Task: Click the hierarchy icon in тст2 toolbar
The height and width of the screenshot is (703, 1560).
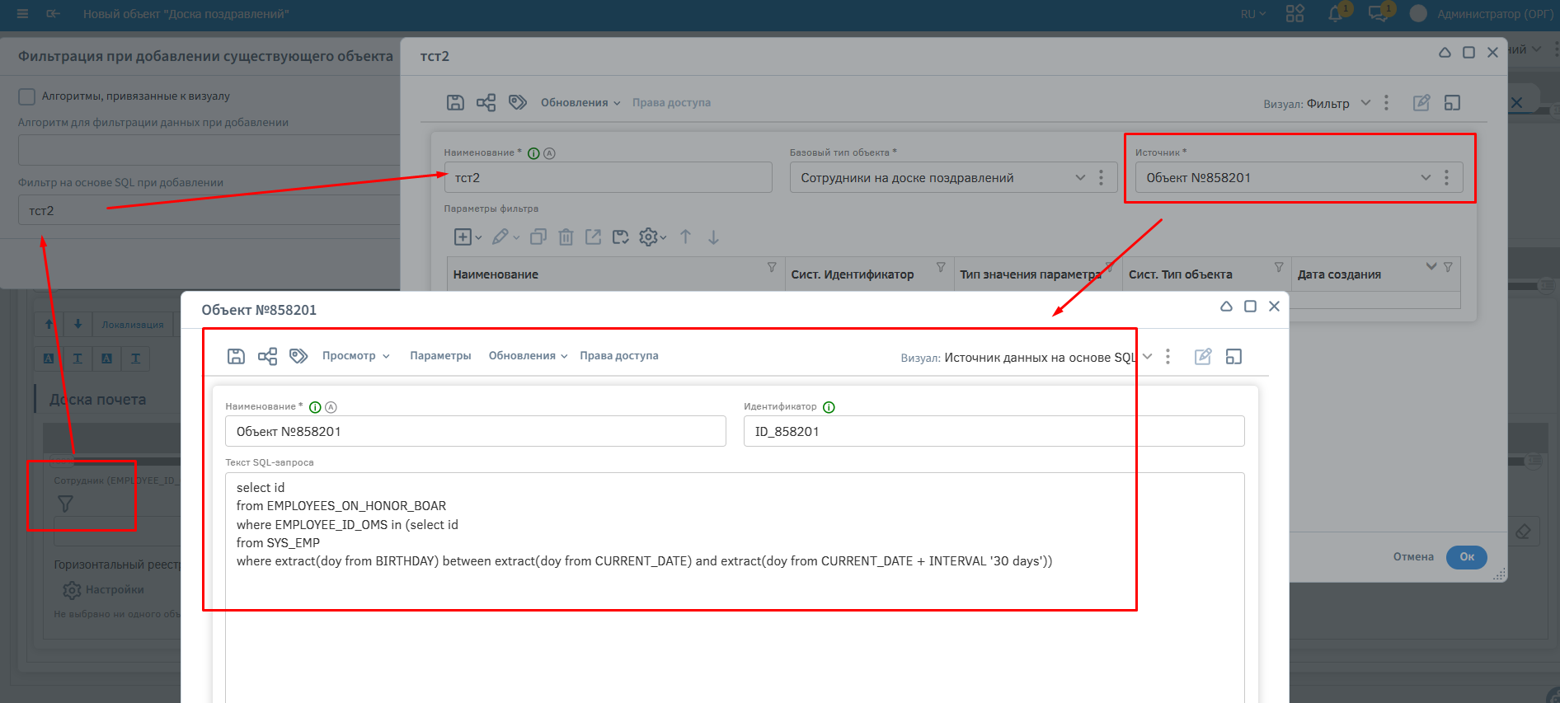Action: pyautogui.click(x=486, y=102)
